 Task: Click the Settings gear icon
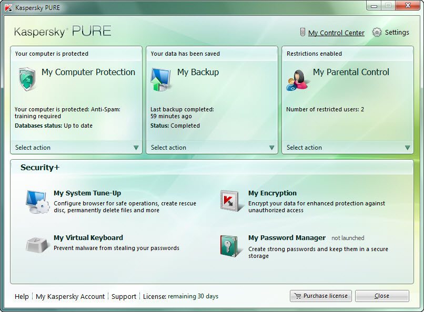click(377, 33)
